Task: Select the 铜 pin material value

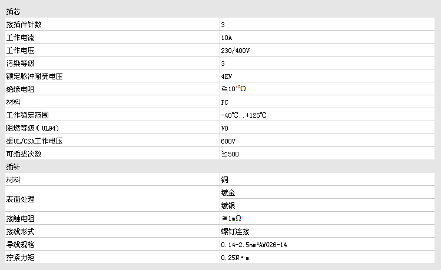Action: (225, 179)
